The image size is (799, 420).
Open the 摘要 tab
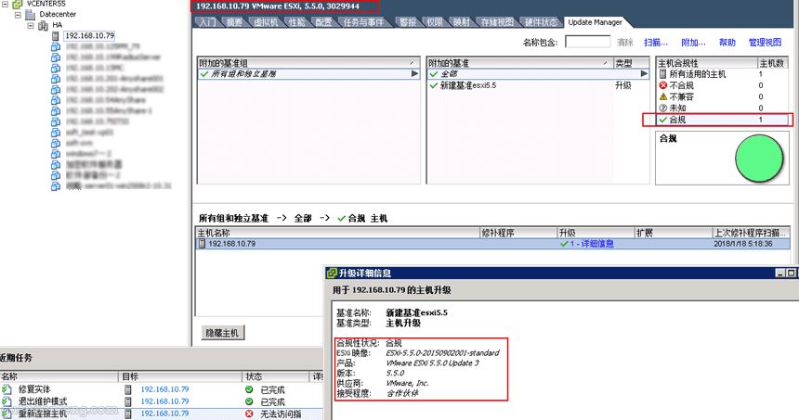(234, 22)
